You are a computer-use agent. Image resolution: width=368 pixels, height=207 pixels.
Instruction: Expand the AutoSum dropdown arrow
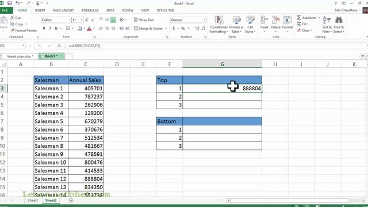(x=319, y=18)
